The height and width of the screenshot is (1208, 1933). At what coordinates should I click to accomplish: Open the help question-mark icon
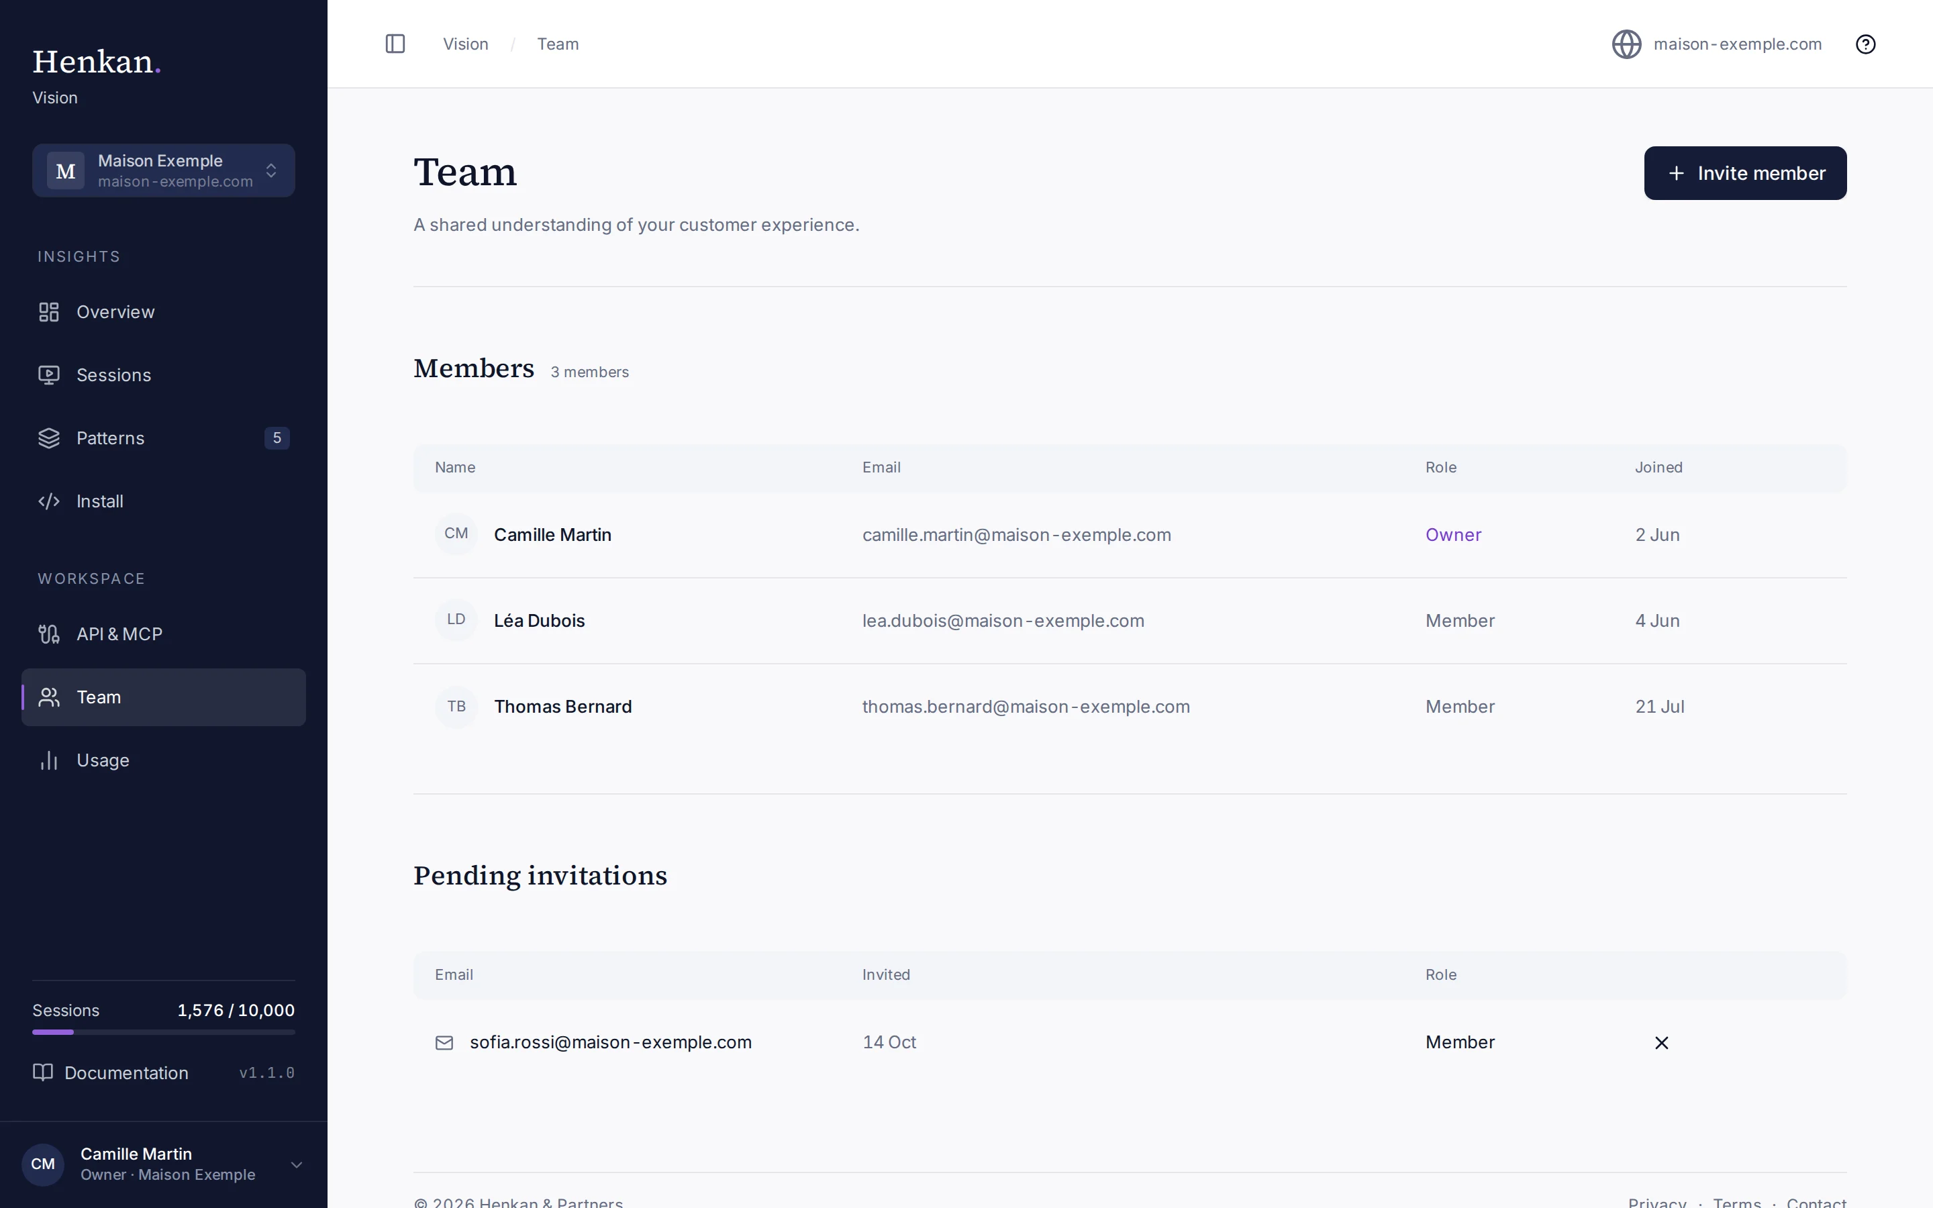[x=1865, y=44]
